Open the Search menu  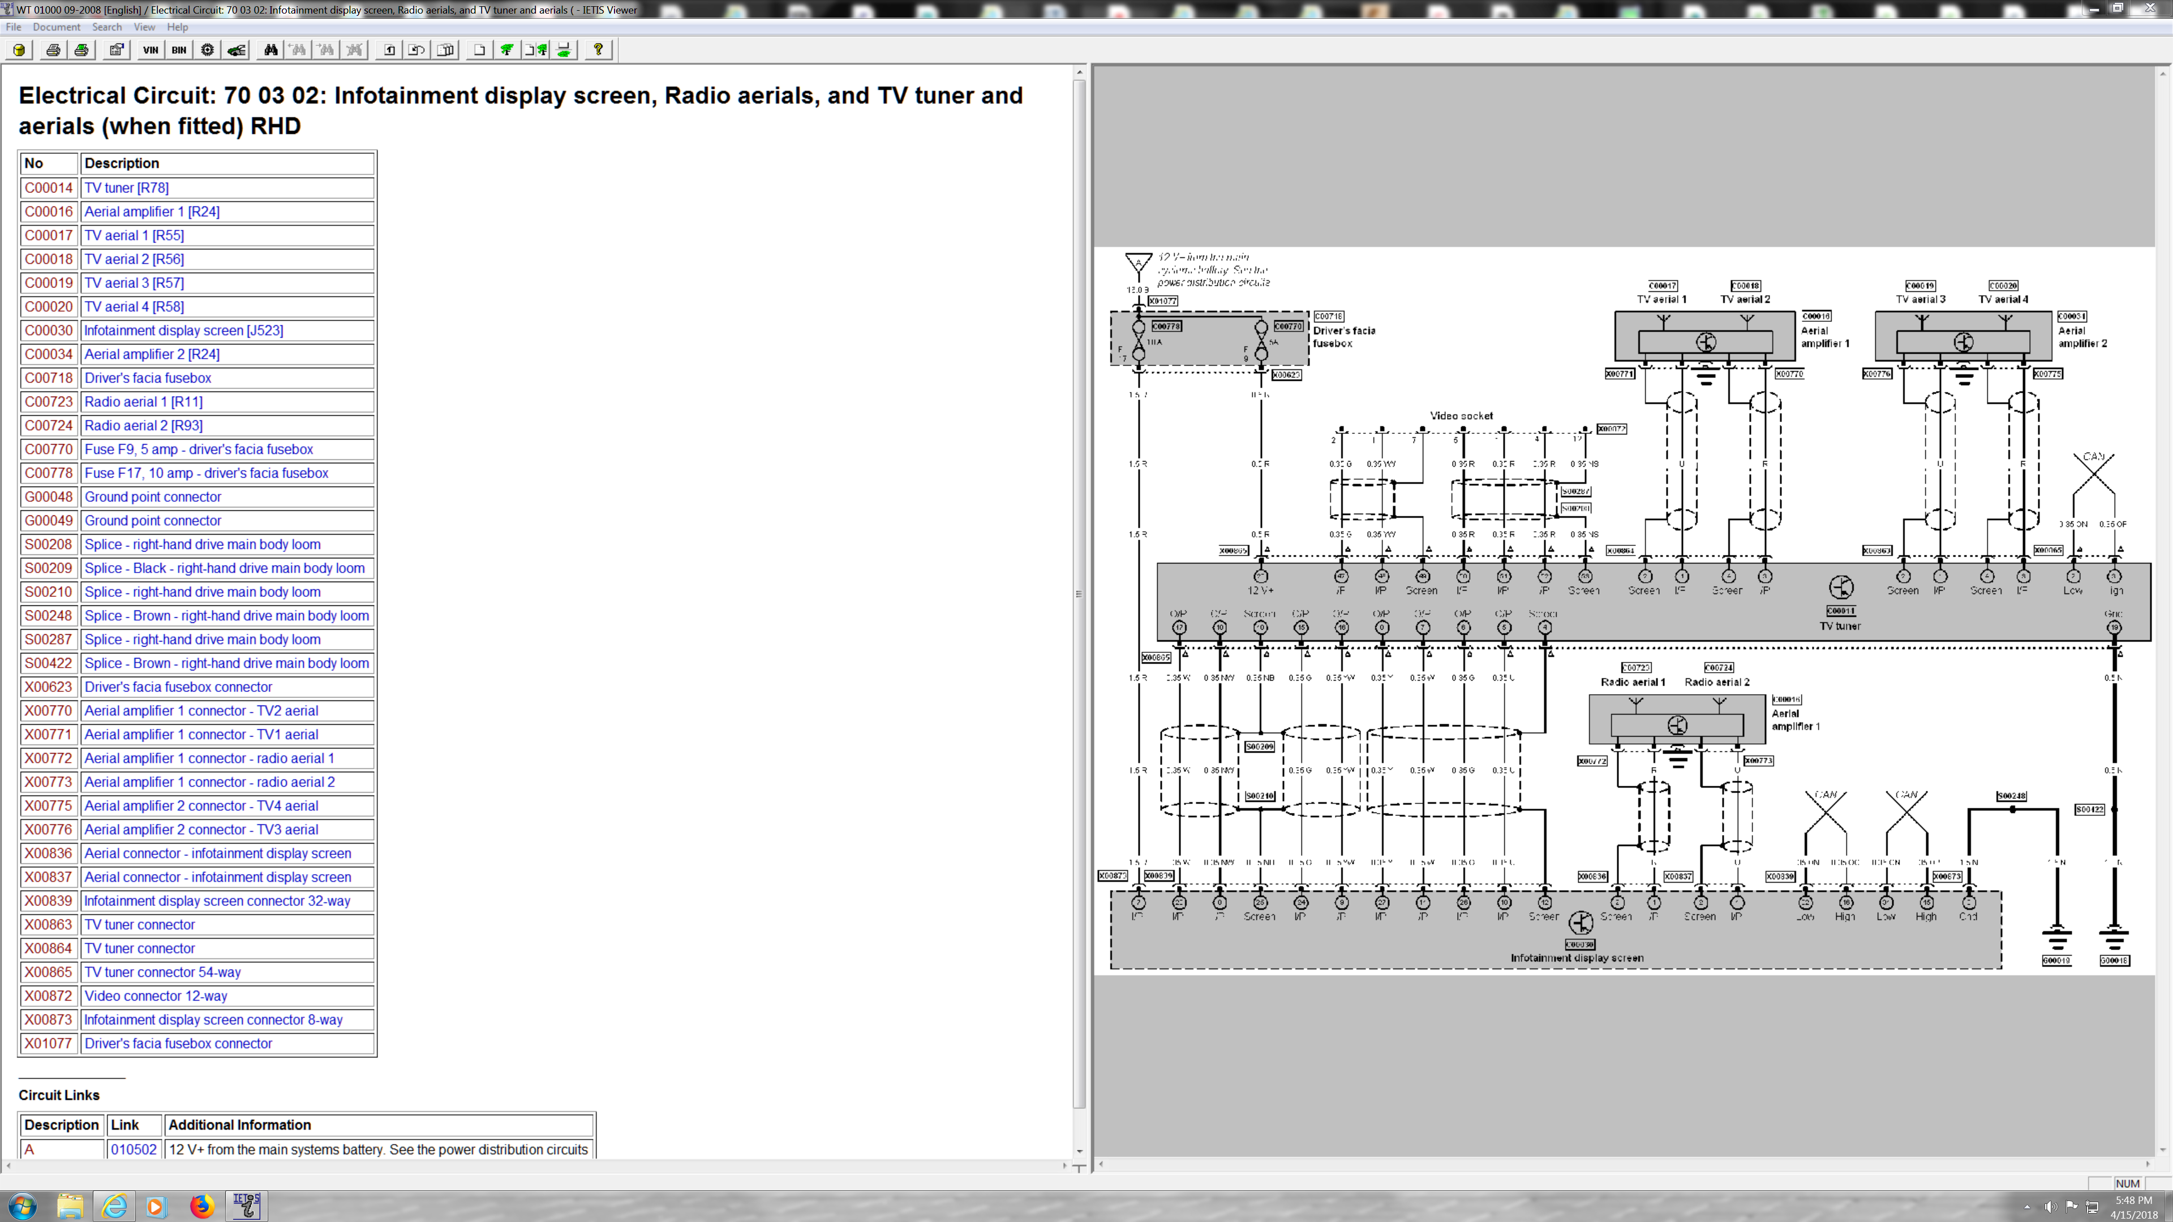(x=106, y=27)
